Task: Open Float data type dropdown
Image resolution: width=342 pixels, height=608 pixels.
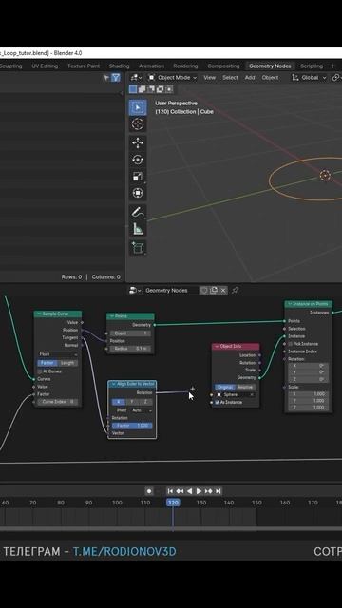Action: 57,354
